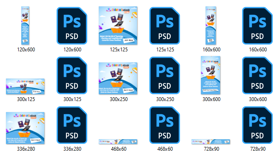The height and width of the screenshot is (166, 280).
Task: Select the 125x125 PSD file icon
Action: coord(165,25)
